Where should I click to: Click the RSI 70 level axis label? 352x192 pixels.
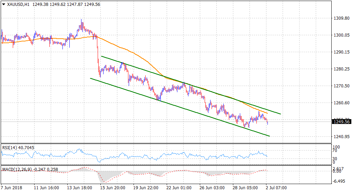point(334,151)
